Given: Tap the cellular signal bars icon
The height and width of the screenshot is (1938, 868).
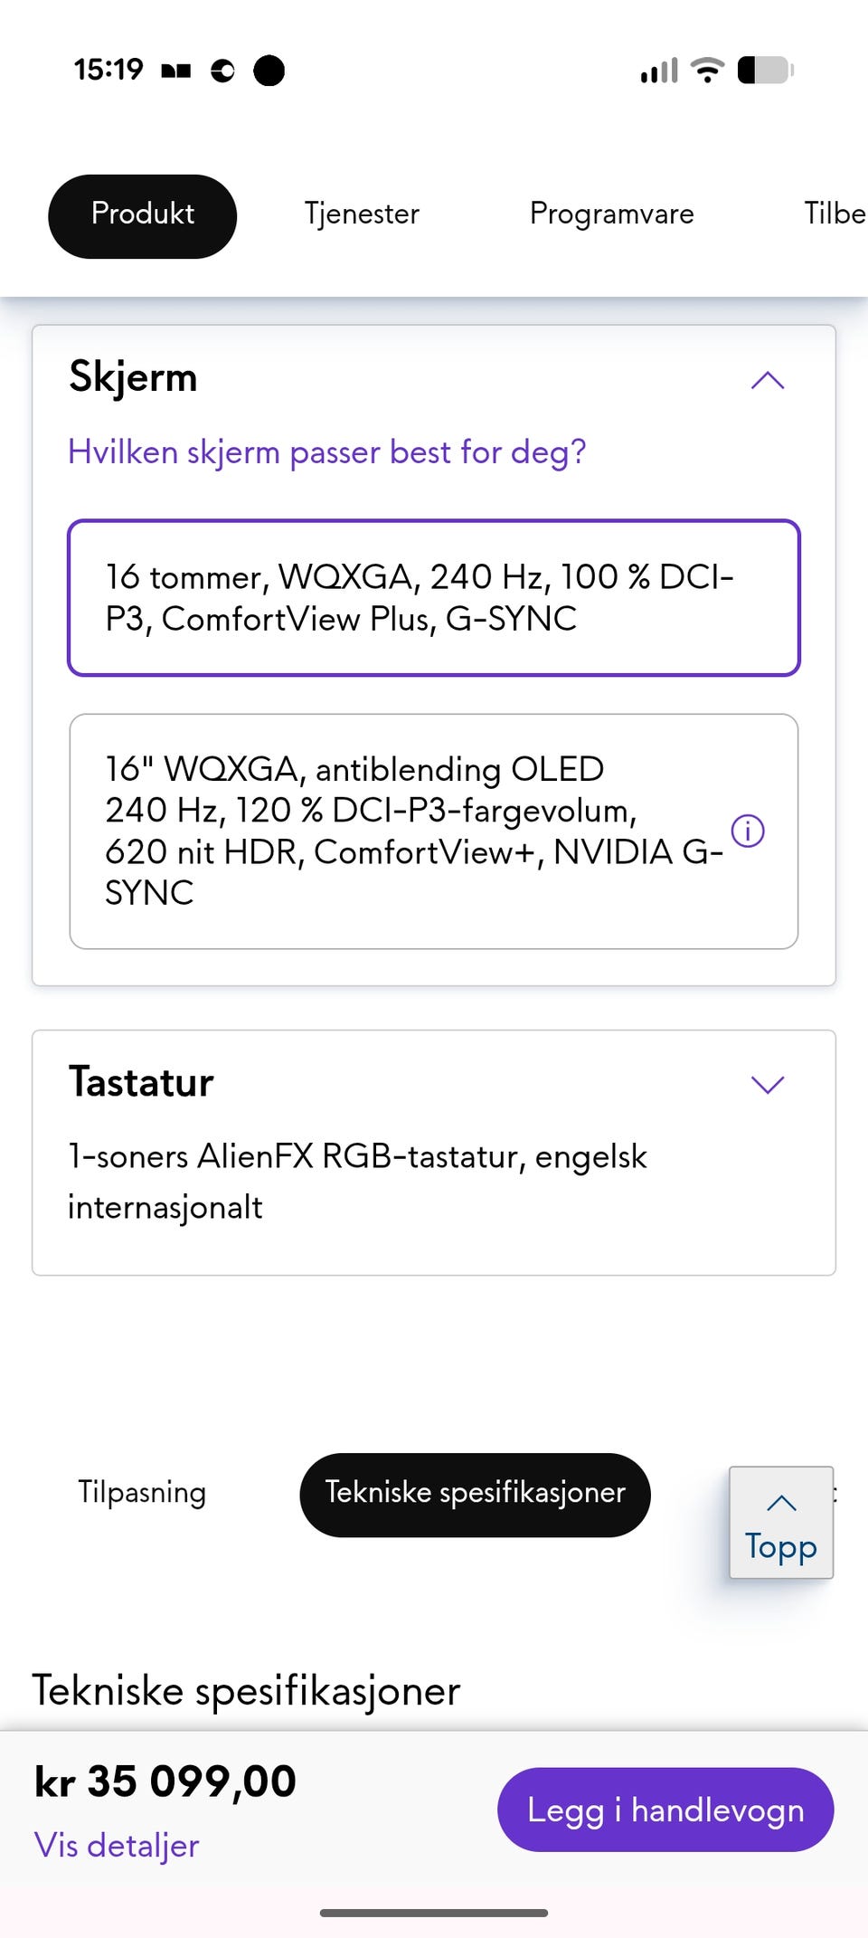Looking at the screenshot, I should pyautogui.click(x=659, y=71).
